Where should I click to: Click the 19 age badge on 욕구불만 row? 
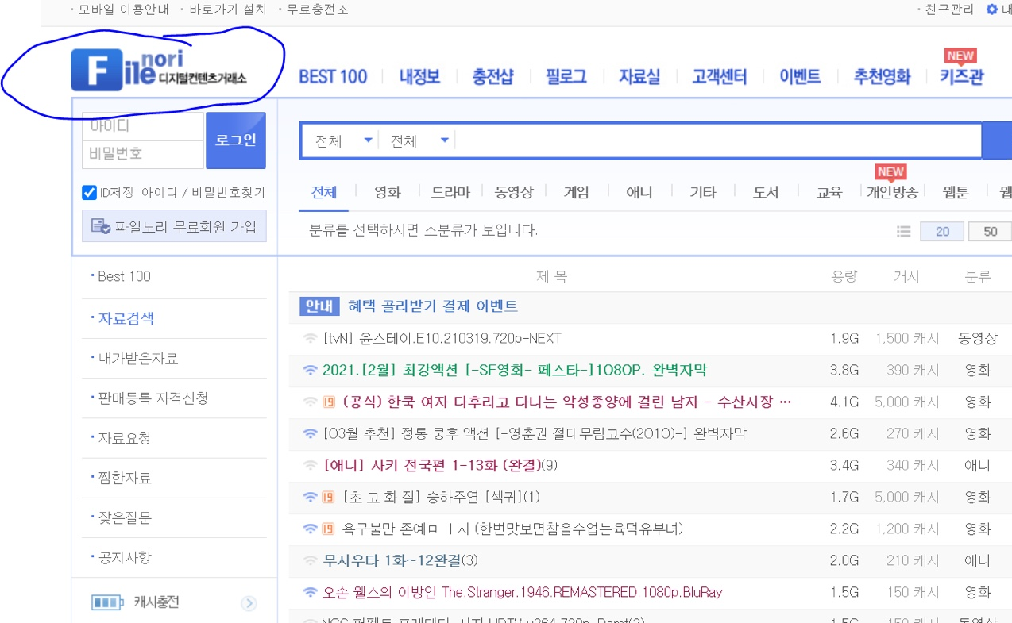[x=328, y=529]
